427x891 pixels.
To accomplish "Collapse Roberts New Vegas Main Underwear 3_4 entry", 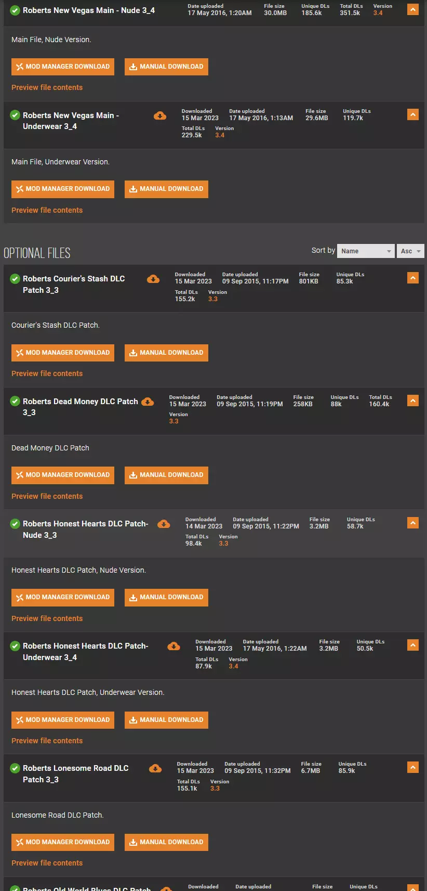I will 413,114.
